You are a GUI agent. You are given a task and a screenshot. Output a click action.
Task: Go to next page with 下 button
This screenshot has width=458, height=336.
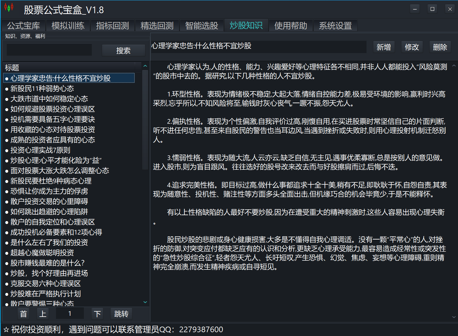pos(97,314)
